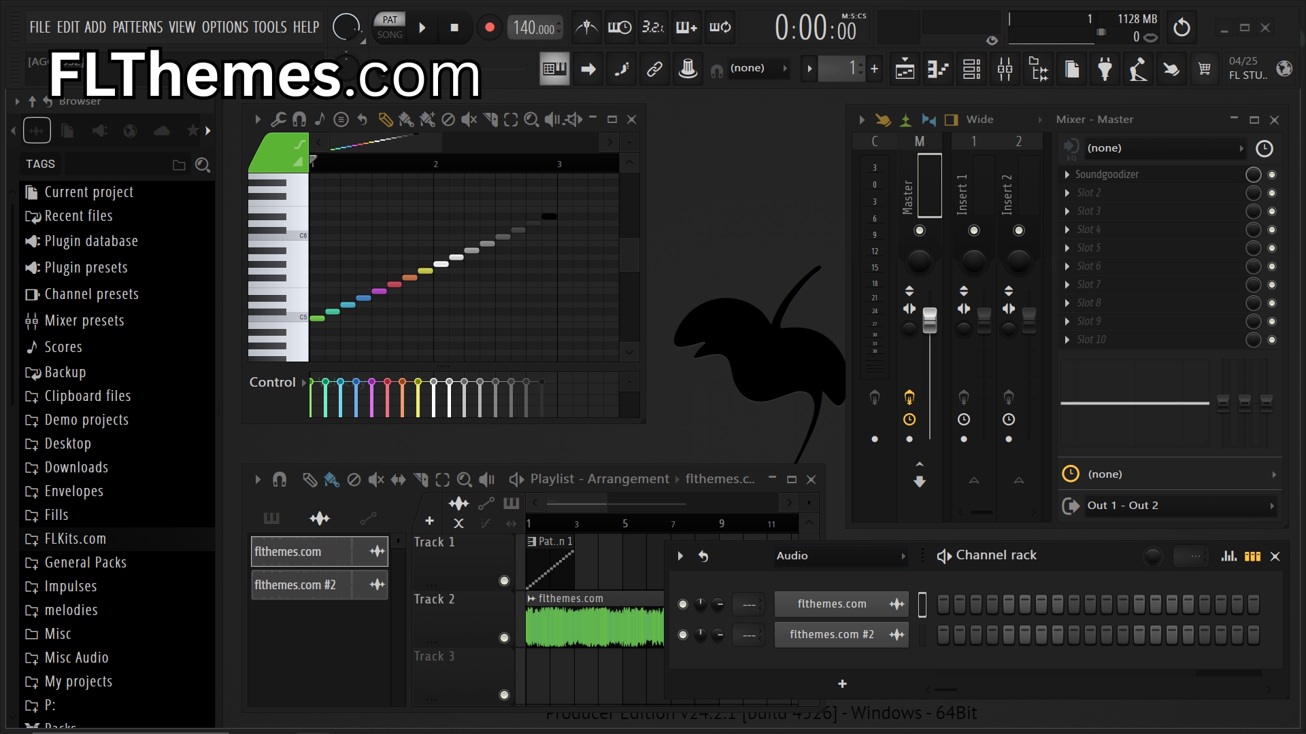Click the Play button
Viewport: 1306px width, 734px height.
click(422, 28)
